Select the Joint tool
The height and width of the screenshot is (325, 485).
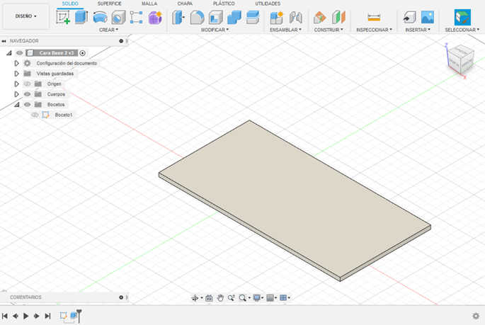coord(296,17)
